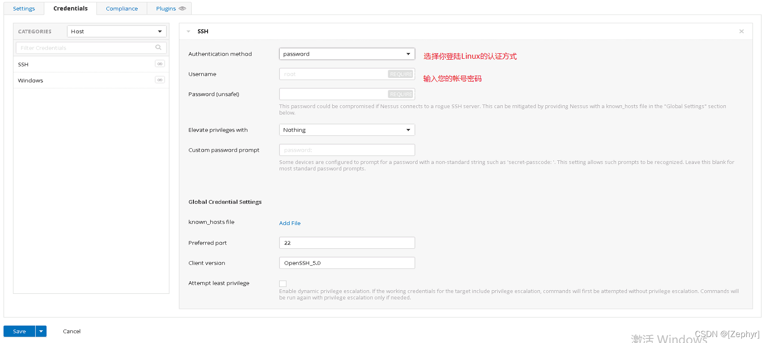Open the Authentication method dropdown
Image resolution: width=766 pixels, height=343 pixels.
pos(347,54)
